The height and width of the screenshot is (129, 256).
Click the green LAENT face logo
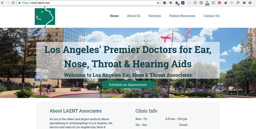pos(45,17)
